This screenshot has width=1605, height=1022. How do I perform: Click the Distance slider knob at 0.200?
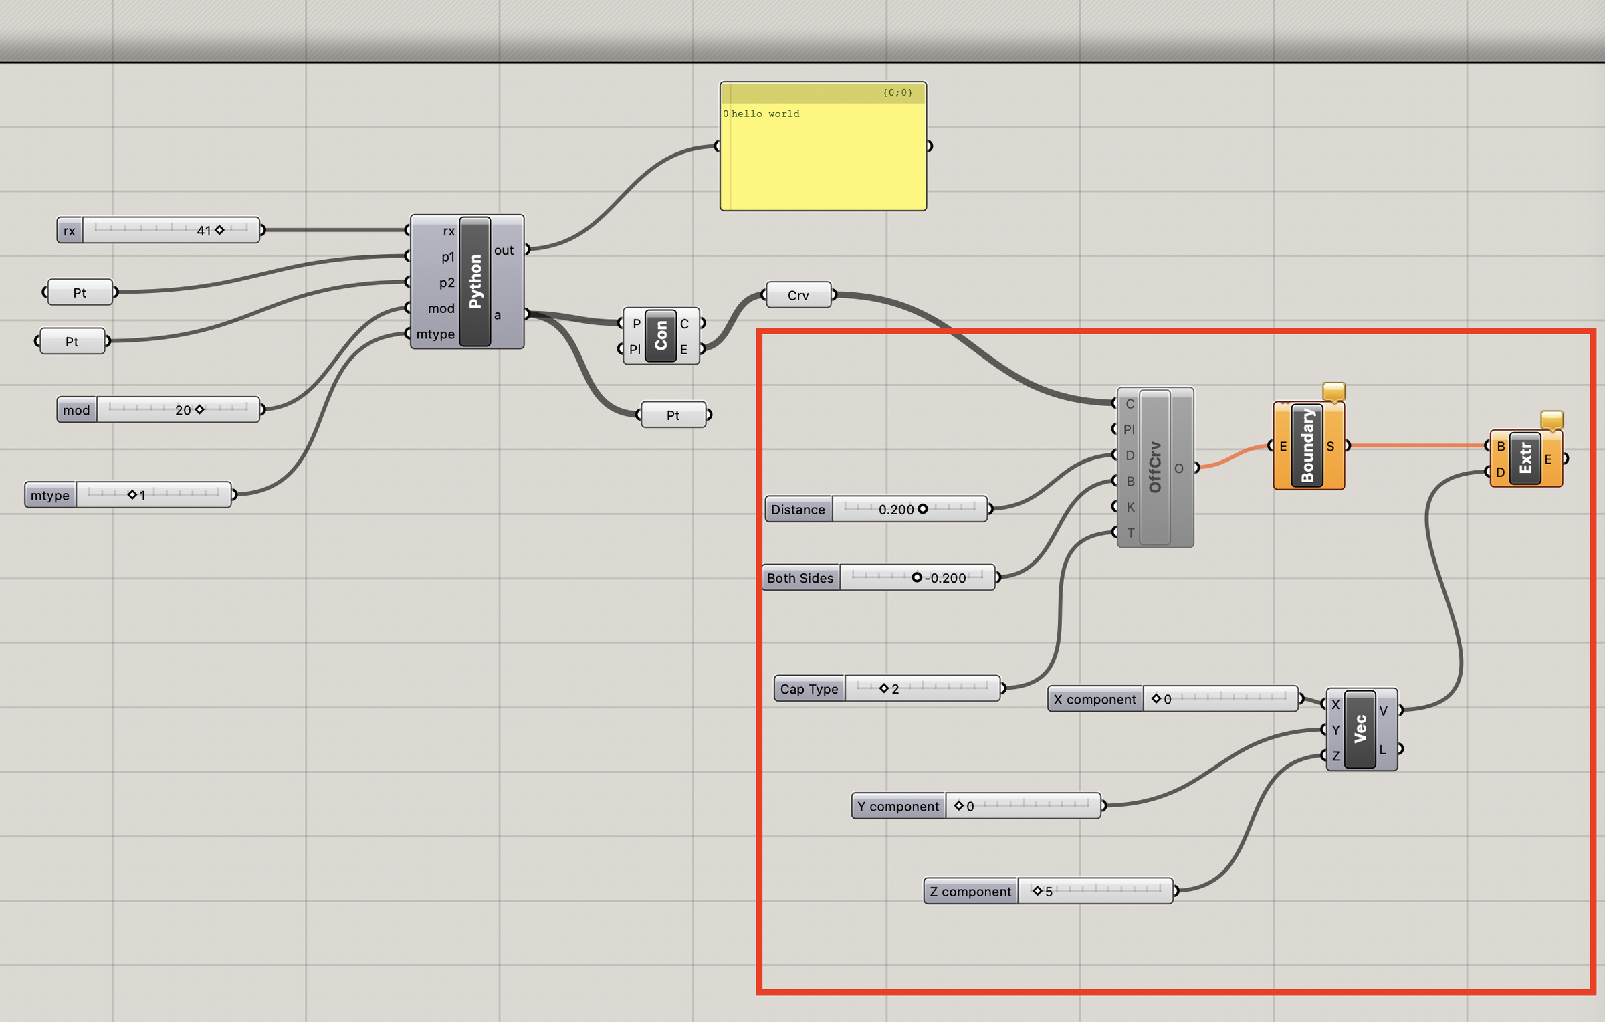923,509
